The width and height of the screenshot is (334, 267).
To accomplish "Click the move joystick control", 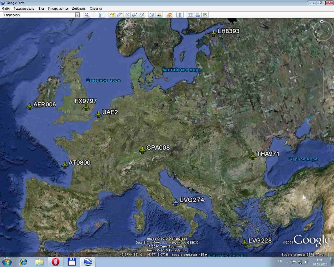I will coord(323,52).
